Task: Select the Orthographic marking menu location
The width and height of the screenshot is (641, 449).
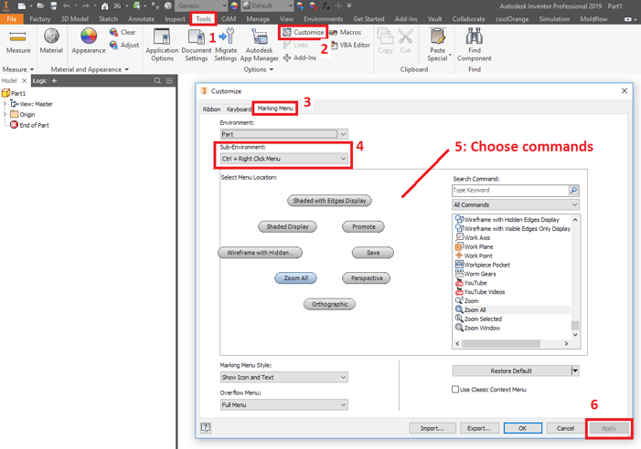Action: (x=329, y=304)
